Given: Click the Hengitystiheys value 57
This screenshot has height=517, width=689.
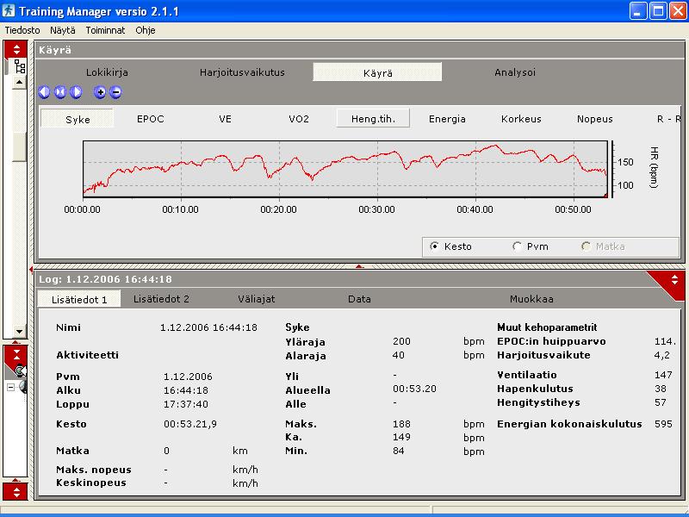Looking at the screenshot, I should point(660,402).
